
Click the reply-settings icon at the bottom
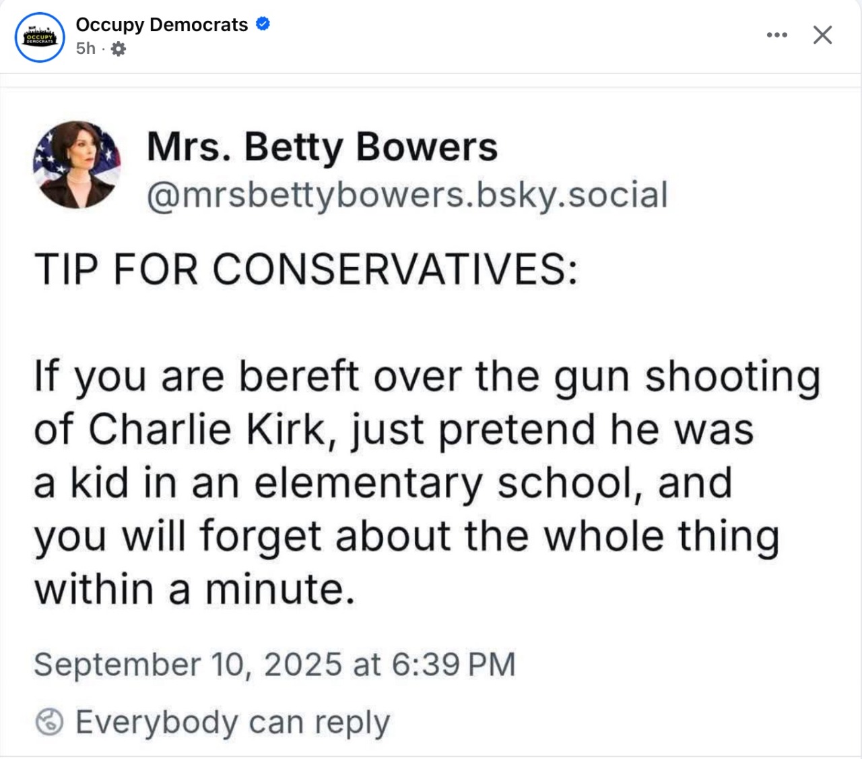[x=49, y=722]
